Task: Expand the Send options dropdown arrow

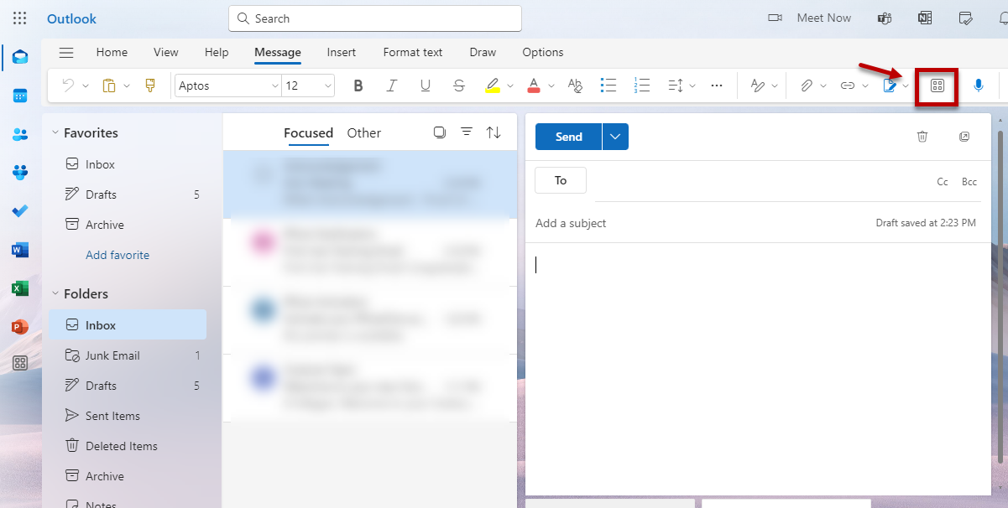Action: tap(615, 137)
